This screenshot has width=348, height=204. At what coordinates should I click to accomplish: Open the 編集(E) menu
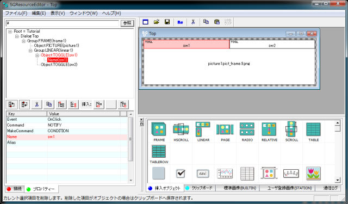point(39,13)
